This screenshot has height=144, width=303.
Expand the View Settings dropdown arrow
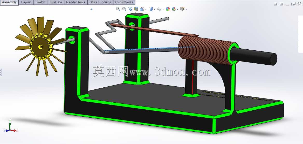[186, 9]
